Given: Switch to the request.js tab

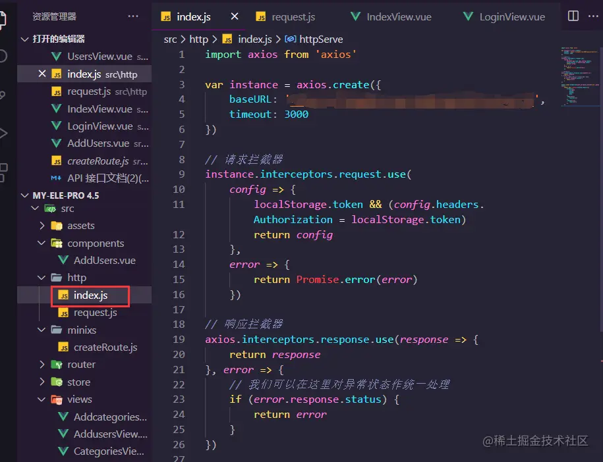Looking at the screenshot, I should pyautogui.click(x=293, y=17).
